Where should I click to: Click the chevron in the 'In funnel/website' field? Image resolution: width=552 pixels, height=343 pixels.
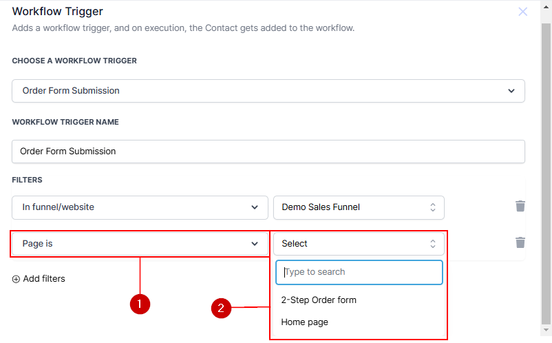tap(255, 207)
